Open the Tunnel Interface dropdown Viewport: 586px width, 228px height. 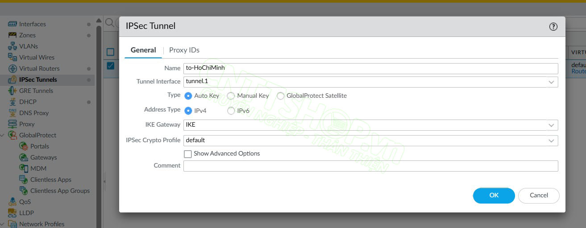click(551, 82)
